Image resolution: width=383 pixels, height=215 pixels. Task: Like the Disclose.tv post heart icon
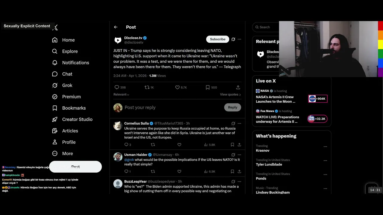[177, 87]
